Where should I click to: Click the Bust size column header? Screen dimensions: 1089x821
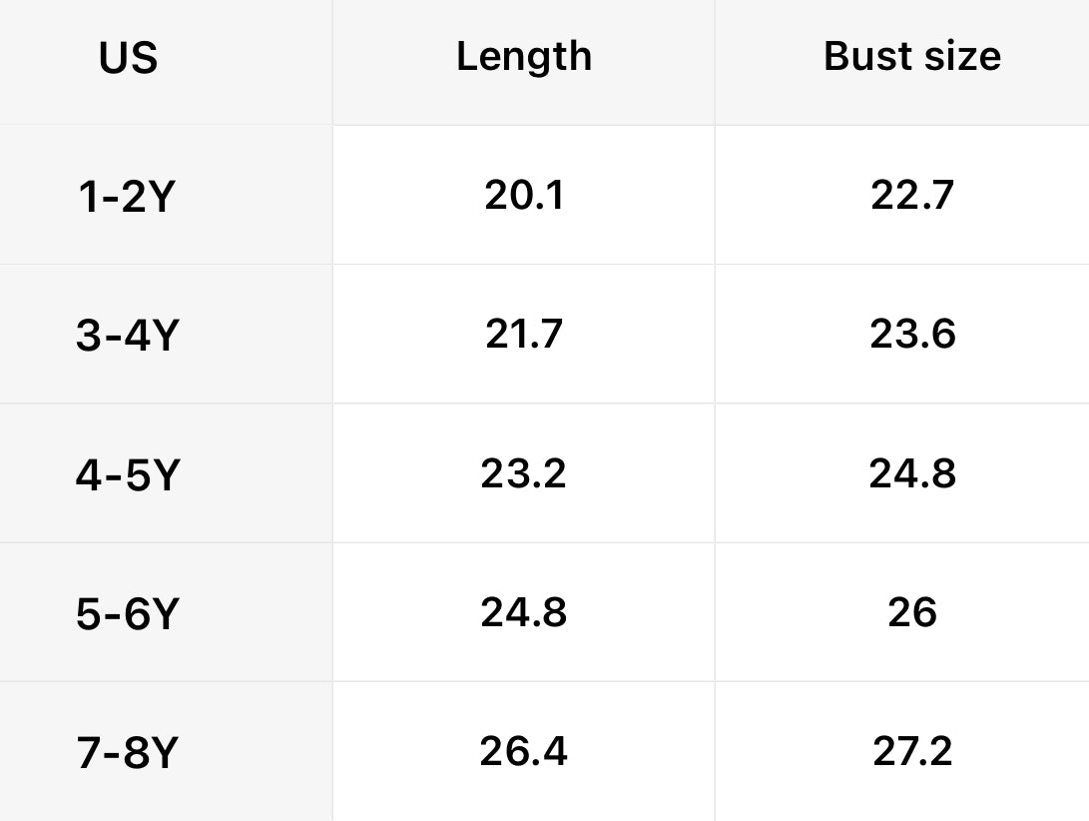[912, 57]
